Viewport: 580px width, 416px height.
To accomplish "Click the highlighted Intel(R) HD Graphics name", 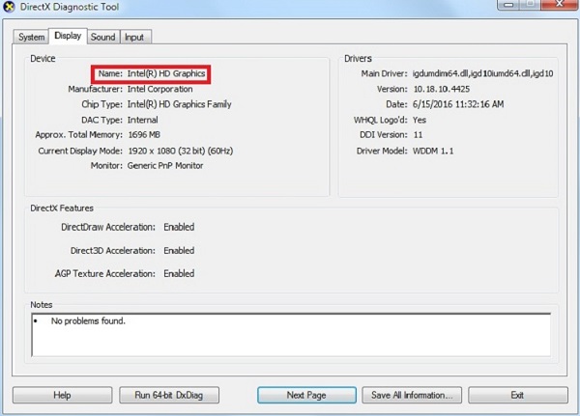I will (165, 73).
